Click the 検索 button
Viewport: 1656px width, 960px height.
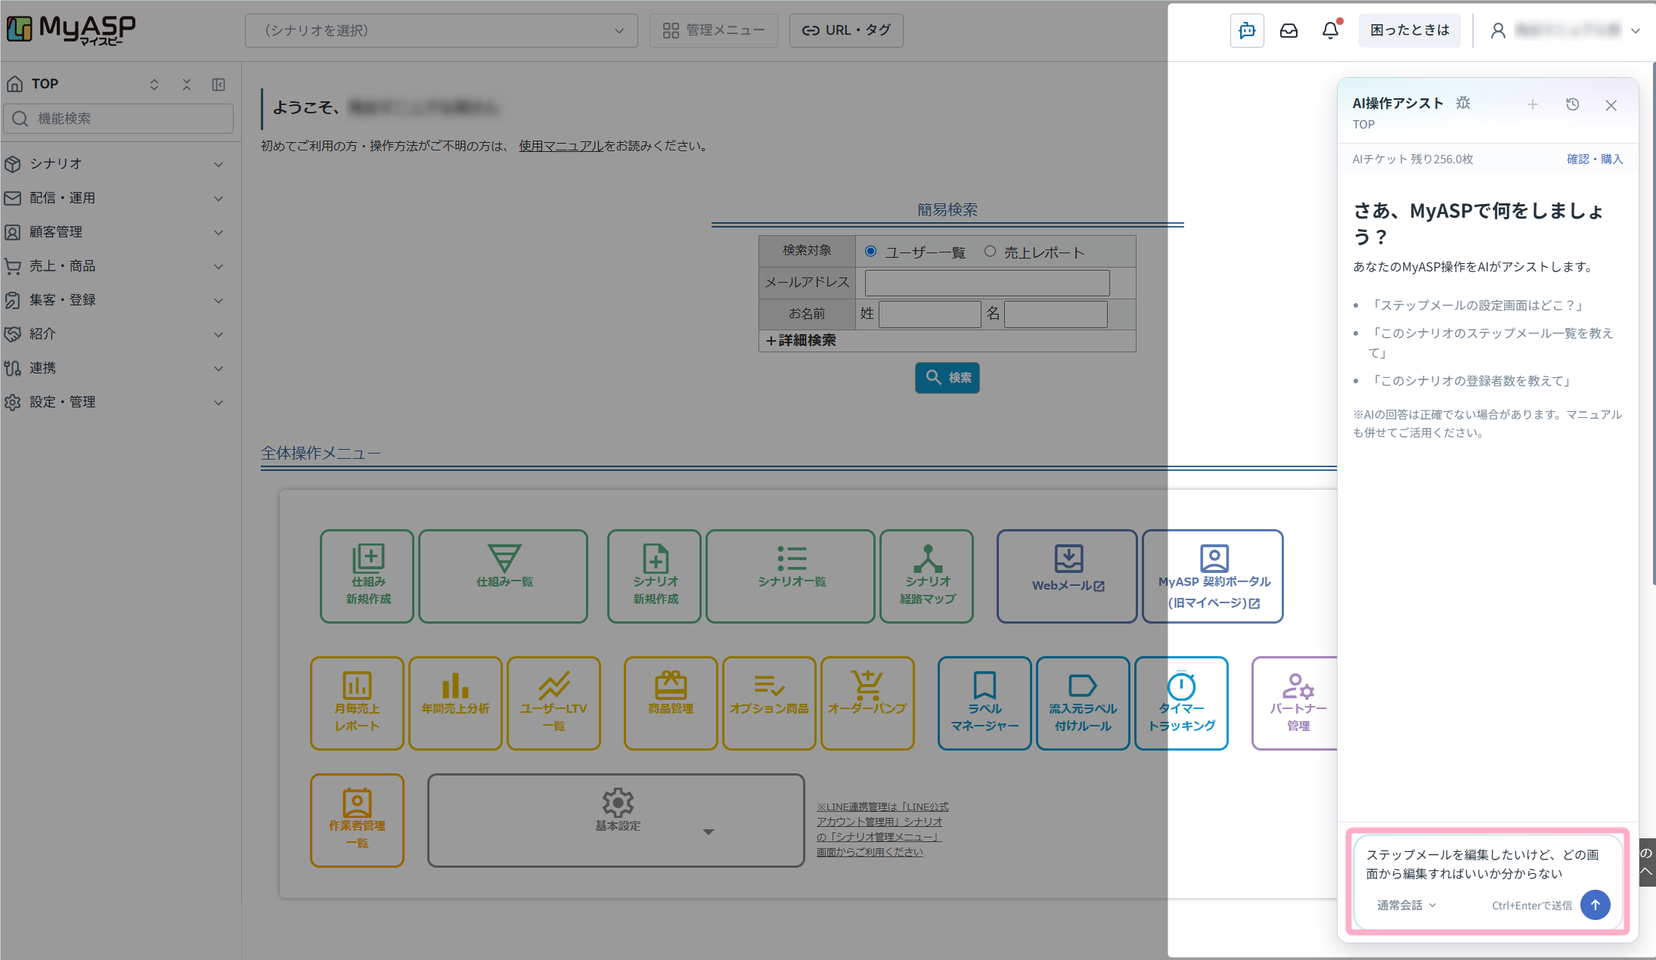point(947,377)
